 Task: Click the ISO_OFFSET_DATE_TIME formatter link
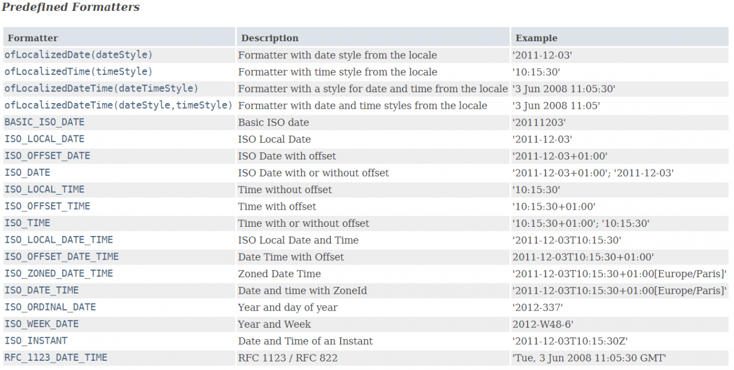pyautogui.click(x=61, y=257)
